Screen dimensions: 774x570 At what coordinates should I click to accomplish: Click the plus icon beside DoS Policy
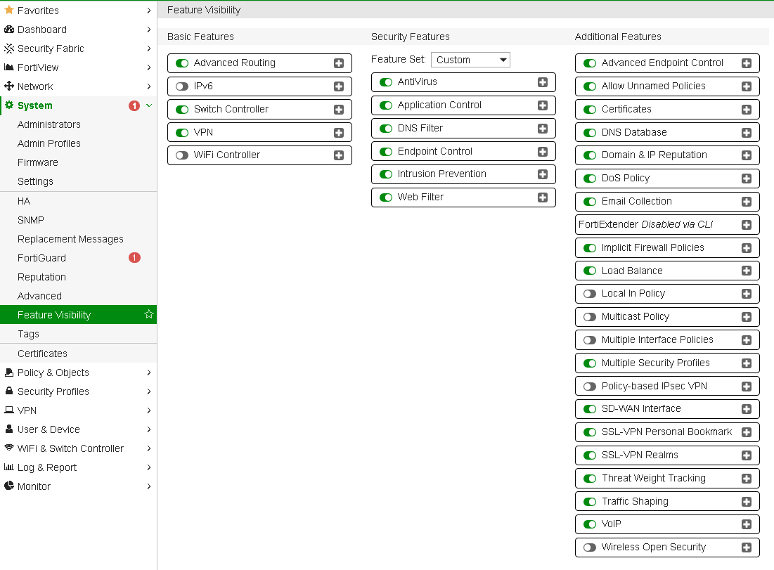tap(747, 179)
